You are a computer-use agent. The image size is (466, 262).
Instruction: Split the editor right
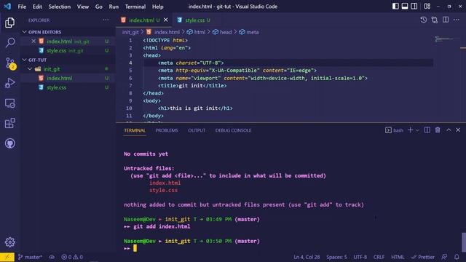tap(446, 20)
